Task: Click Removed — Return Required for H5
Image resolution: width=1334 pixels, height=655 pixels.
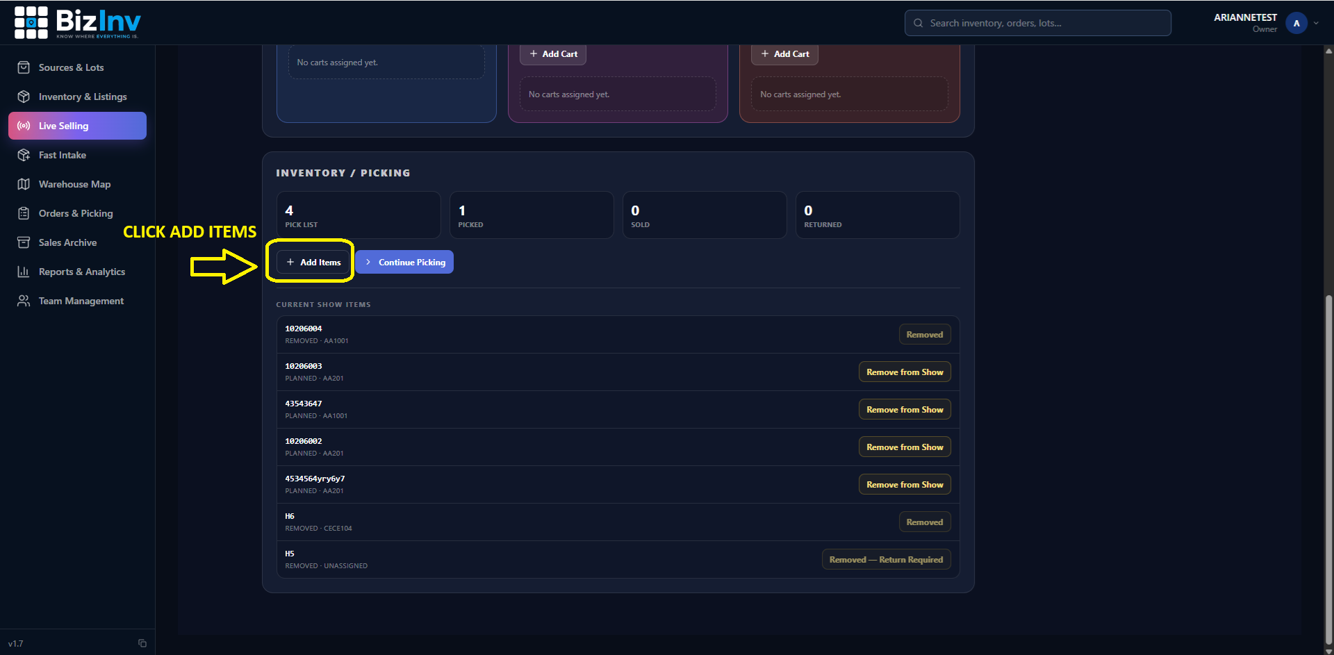Action: pos(886,559)
